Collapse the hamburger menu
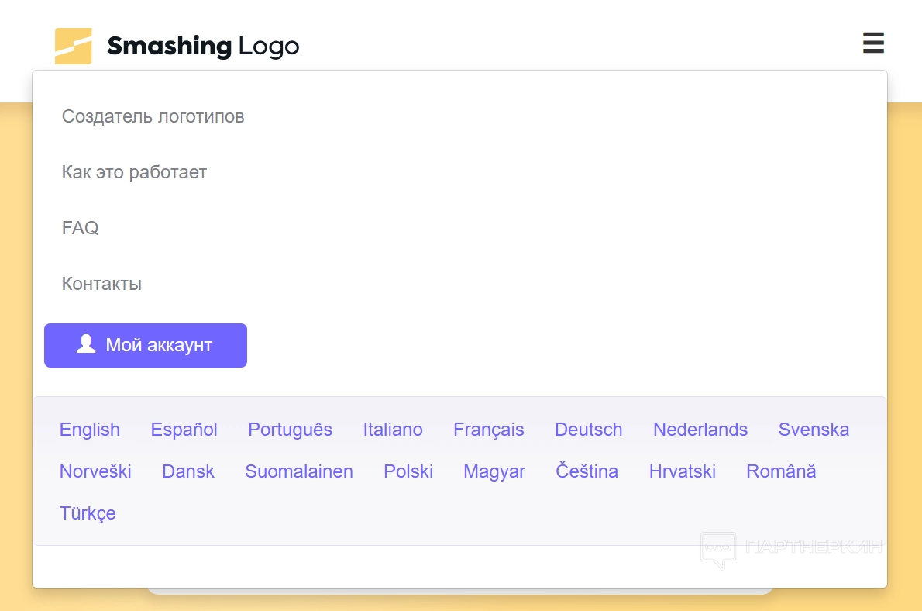Screen dimensions: 922x611 click(873, 43)
